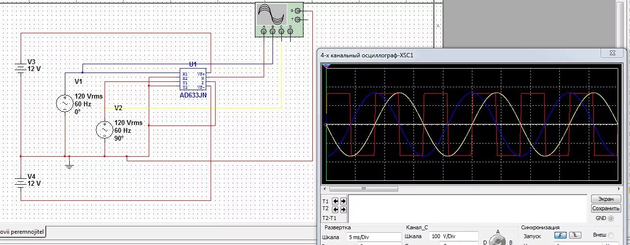Click the Синхронизация group label

pos(540,227)
